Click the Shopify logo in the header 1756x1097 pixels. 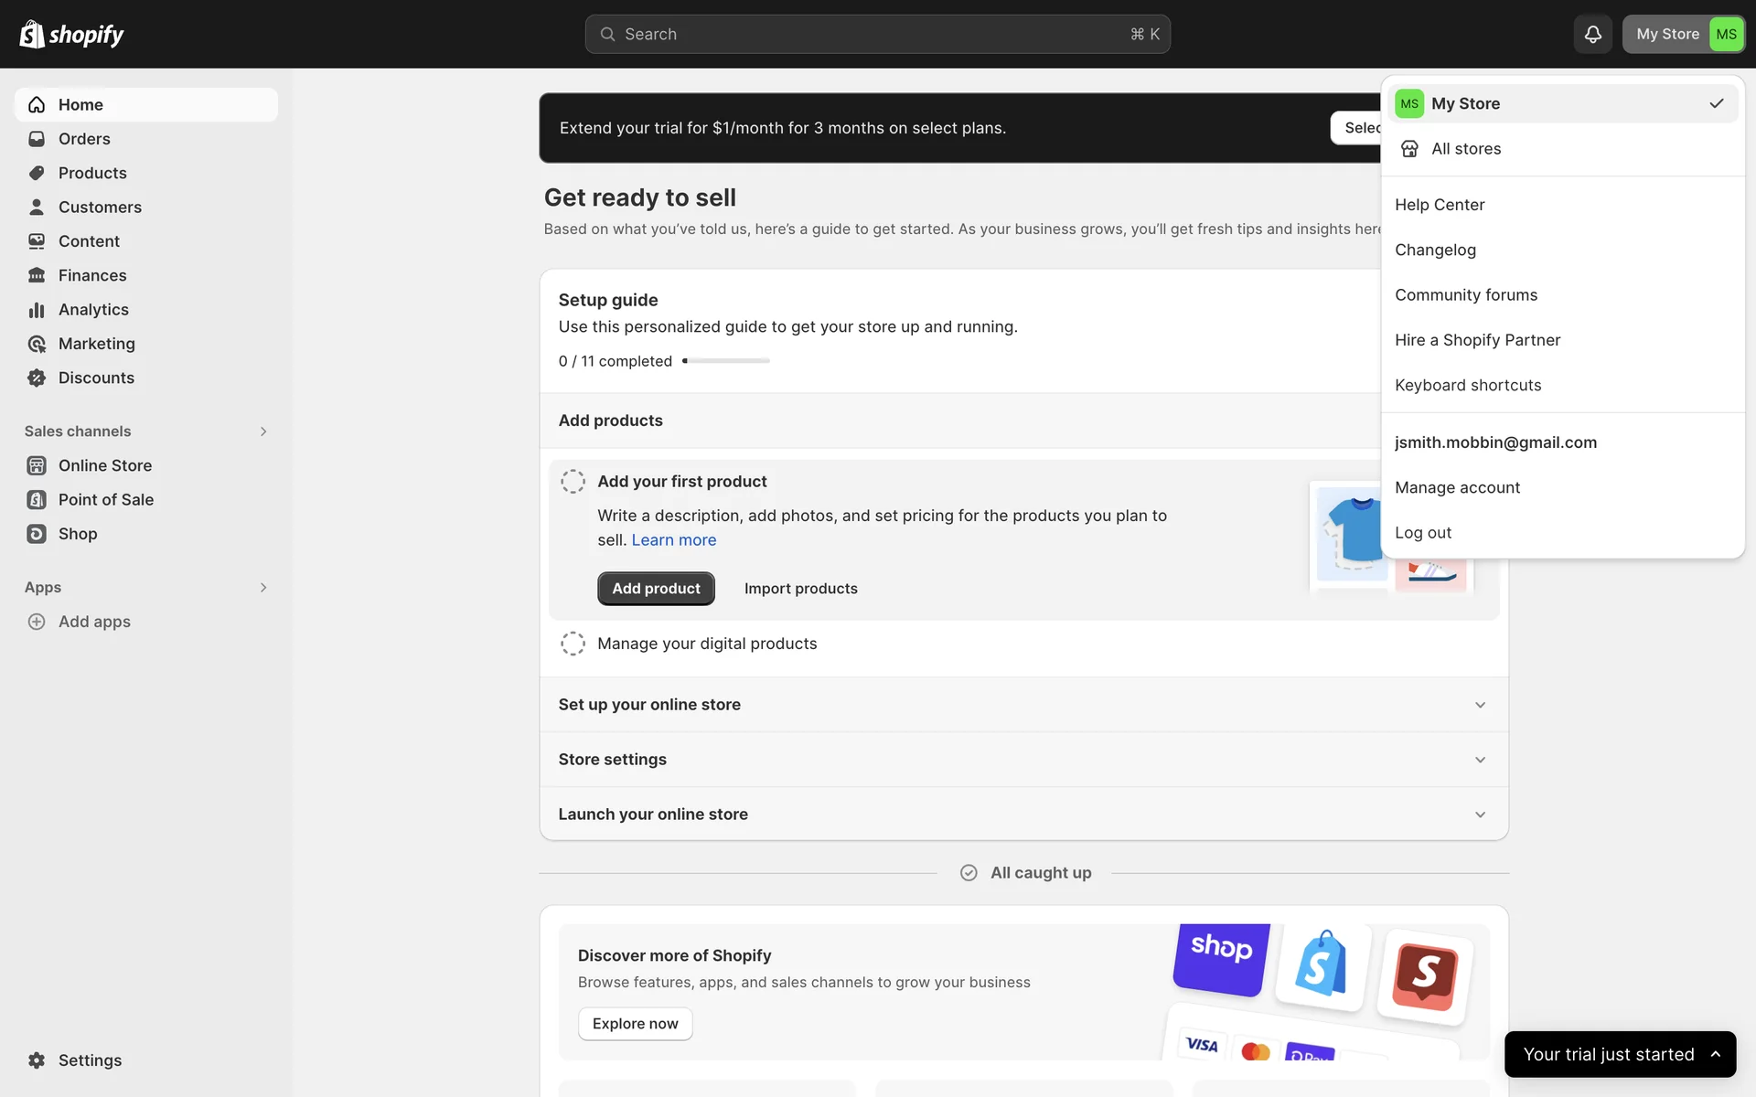pos(71,34)
